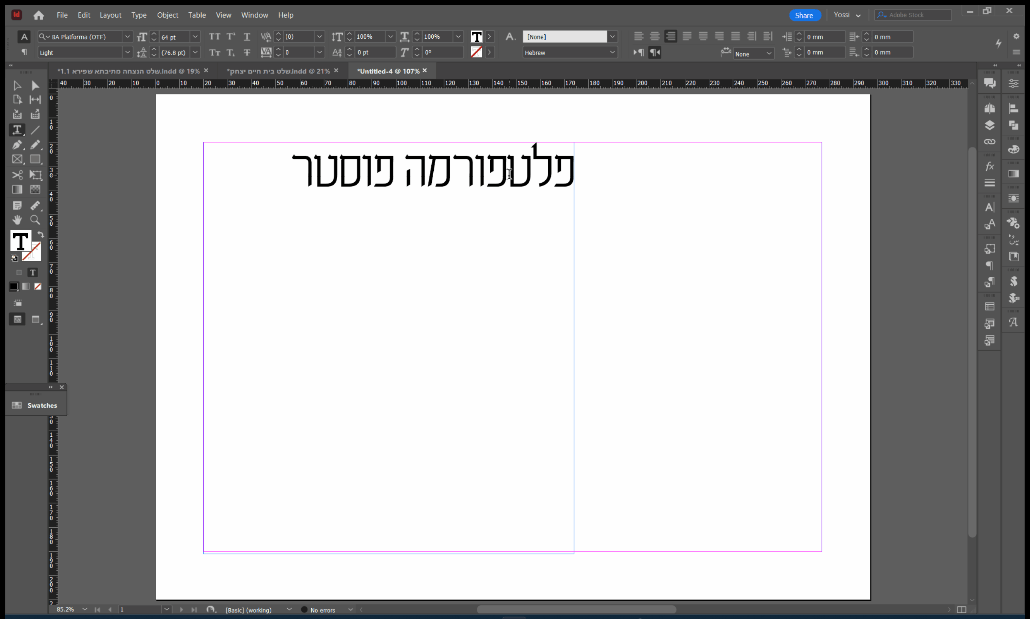
Task: Toggle Underline text formatting
Action: point(247,37)
